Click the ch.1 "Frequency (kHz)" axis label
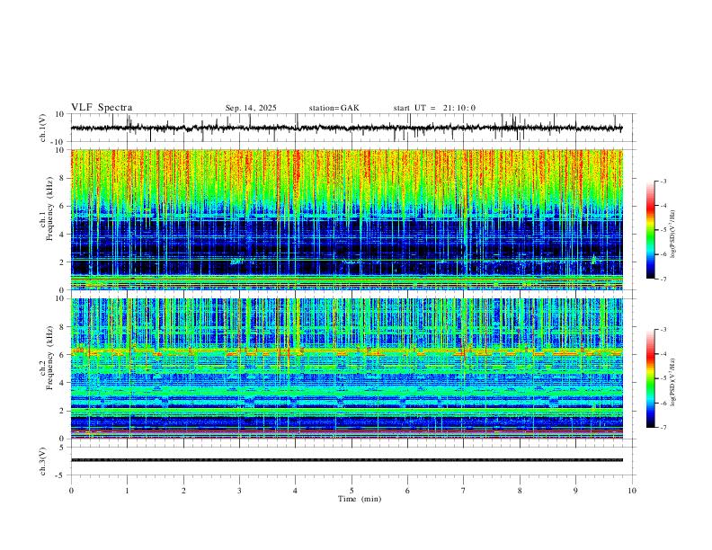712x550 pixels. tap(49, 208)
